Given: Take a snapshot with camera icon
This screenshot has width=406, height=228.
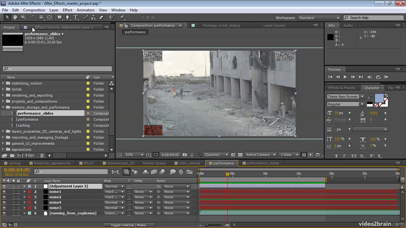Looking at the screenshot, I should tap(185, 155).
